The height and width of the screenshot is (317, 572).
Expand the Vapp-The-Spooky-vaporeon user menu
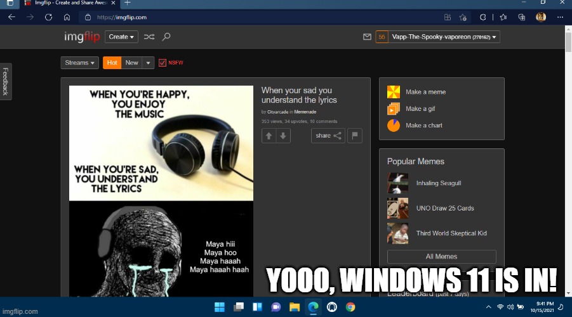(x=444, y=37)
